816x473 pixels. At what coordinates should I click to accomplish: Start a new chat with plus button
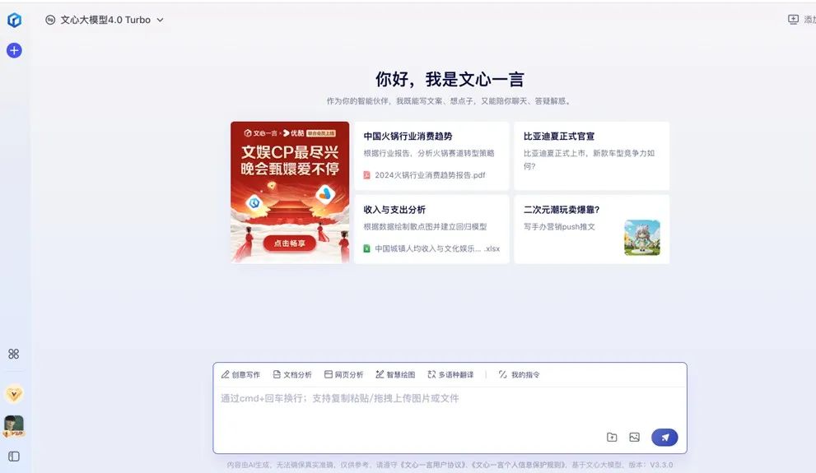point(14,50)
